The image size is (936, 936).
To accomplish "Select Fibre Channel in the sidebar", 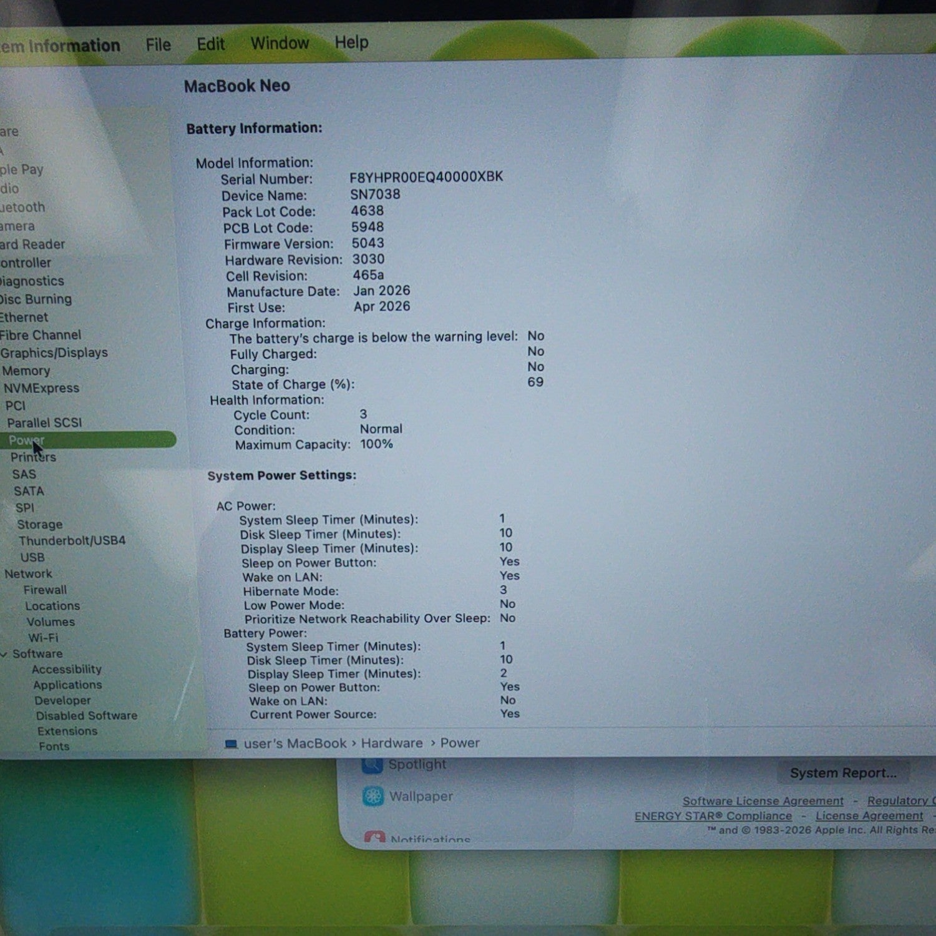I will [x=41, y=335].
